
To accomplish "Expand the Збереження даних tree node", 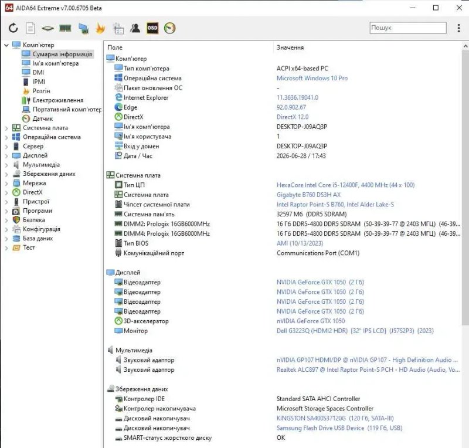I will click(6, 174).
